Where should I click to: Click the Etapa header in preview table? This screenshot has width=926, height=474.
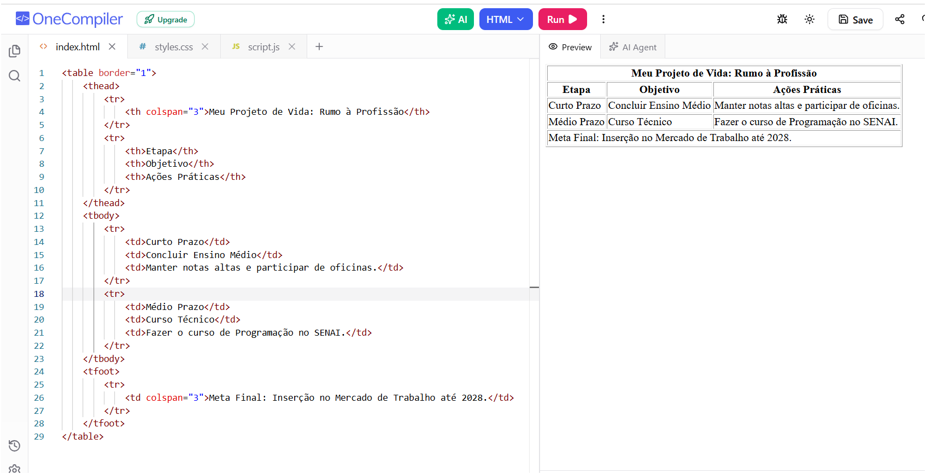coord(576,90)
